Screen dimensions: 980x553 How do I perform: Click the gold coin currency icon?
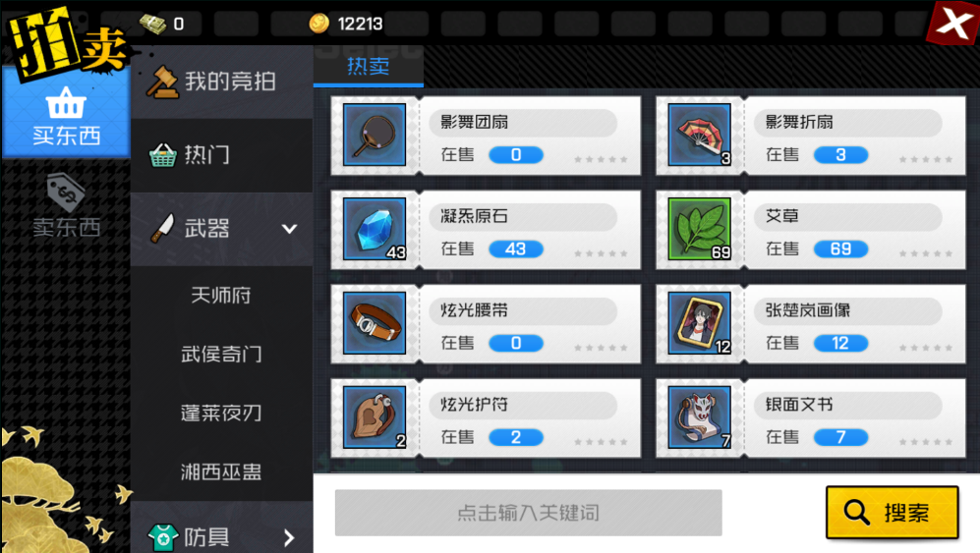click(318, 24)
